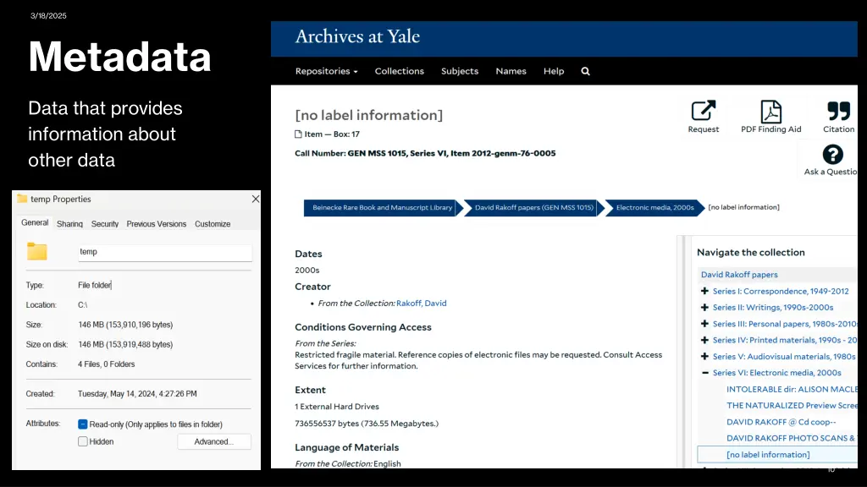Switch to the Security tab
867x487 pixels.
click(104, 224)
